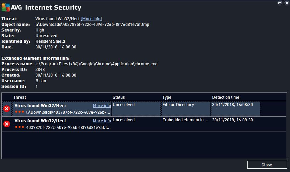This screenshot has height=172, width=290.
Task: Select the first row's Unresolved status cell
Action: click(124, 105)
